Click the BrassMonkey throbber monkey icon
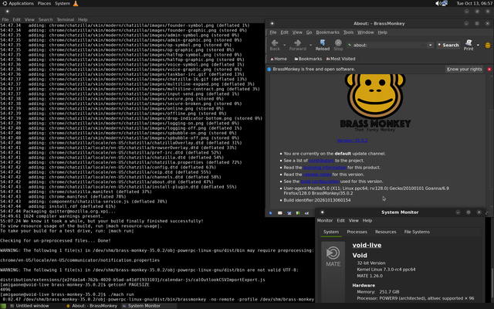This screenshot has height=309, width=494. coord(488,45)
